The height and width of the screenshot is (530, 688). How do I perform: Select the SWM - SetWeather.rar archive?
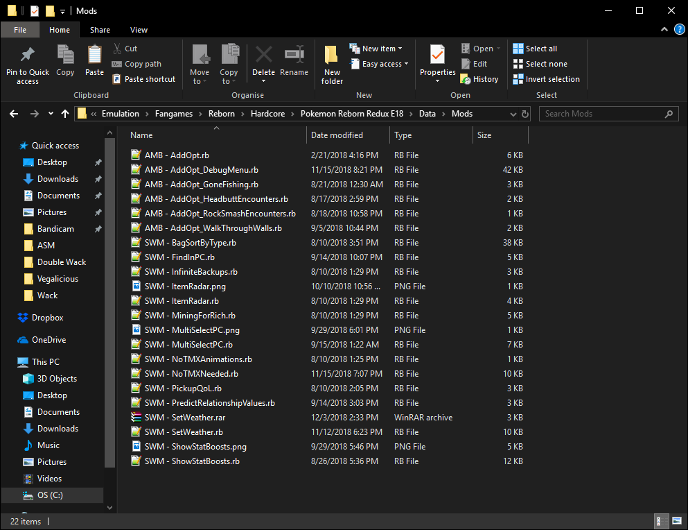point(185,418)
